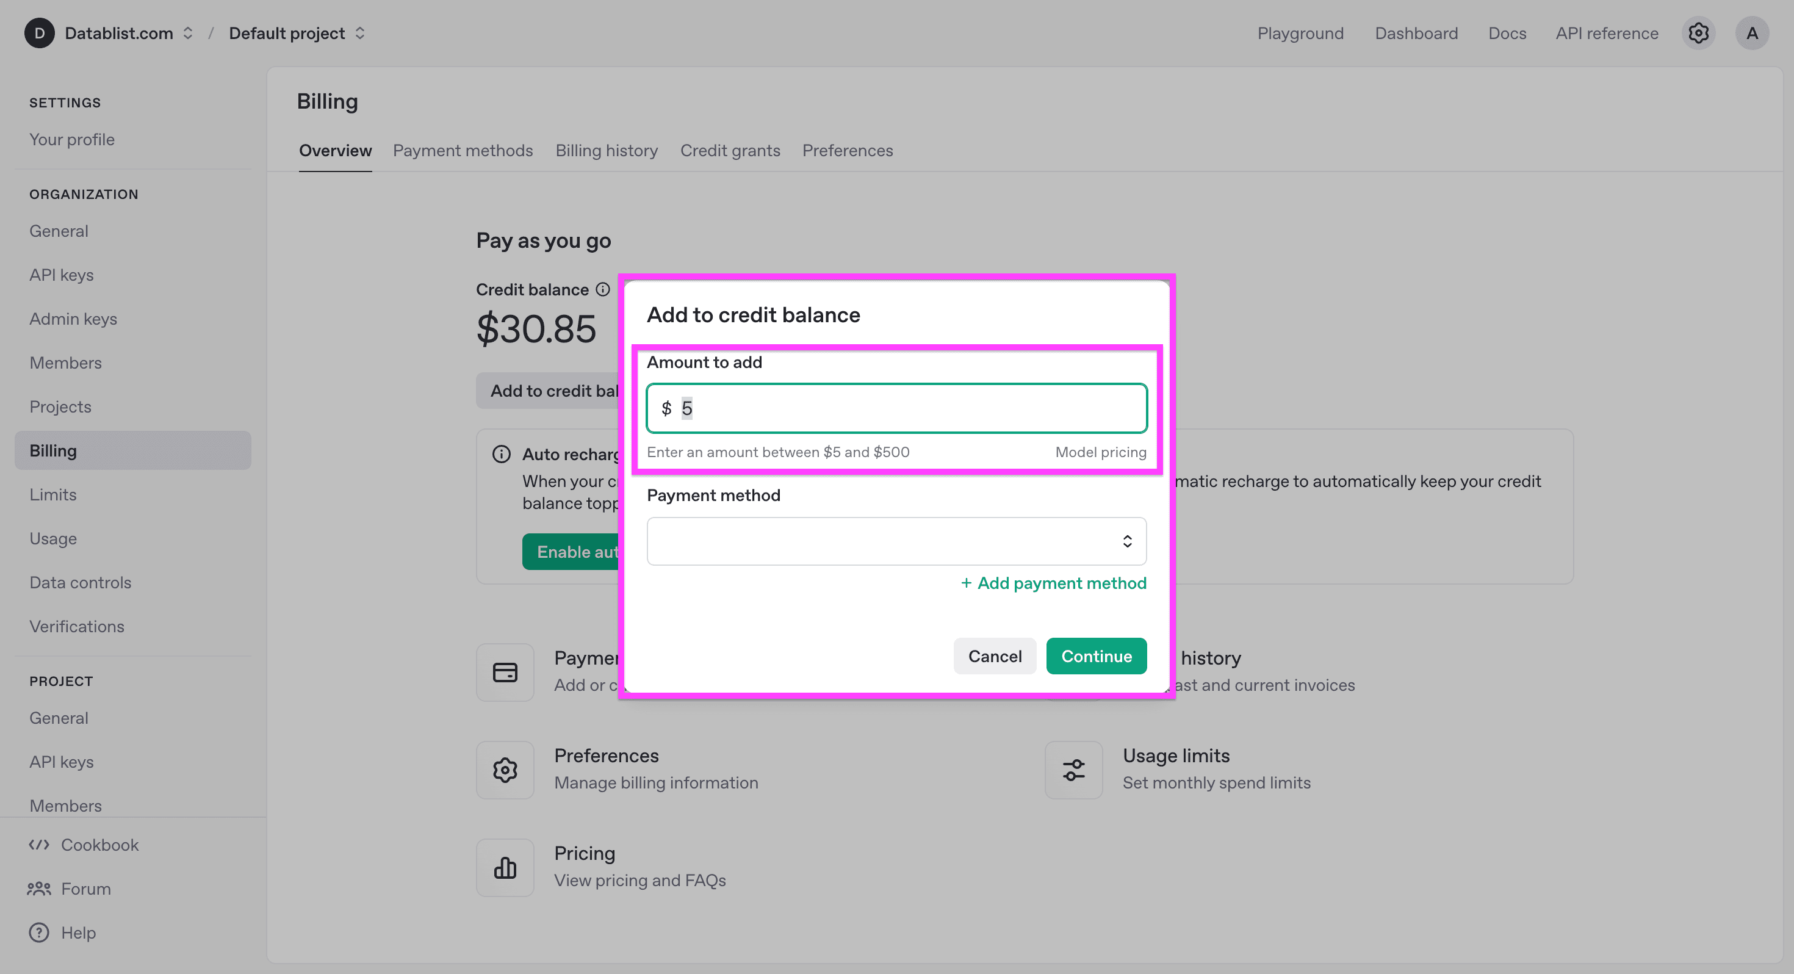The width and height of the screenshot is (1794, 974).
Task: Open organization General settings
Action: [59, 231]
